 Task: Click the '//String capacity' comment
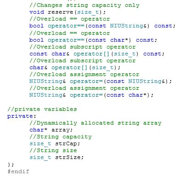[61, 137]
